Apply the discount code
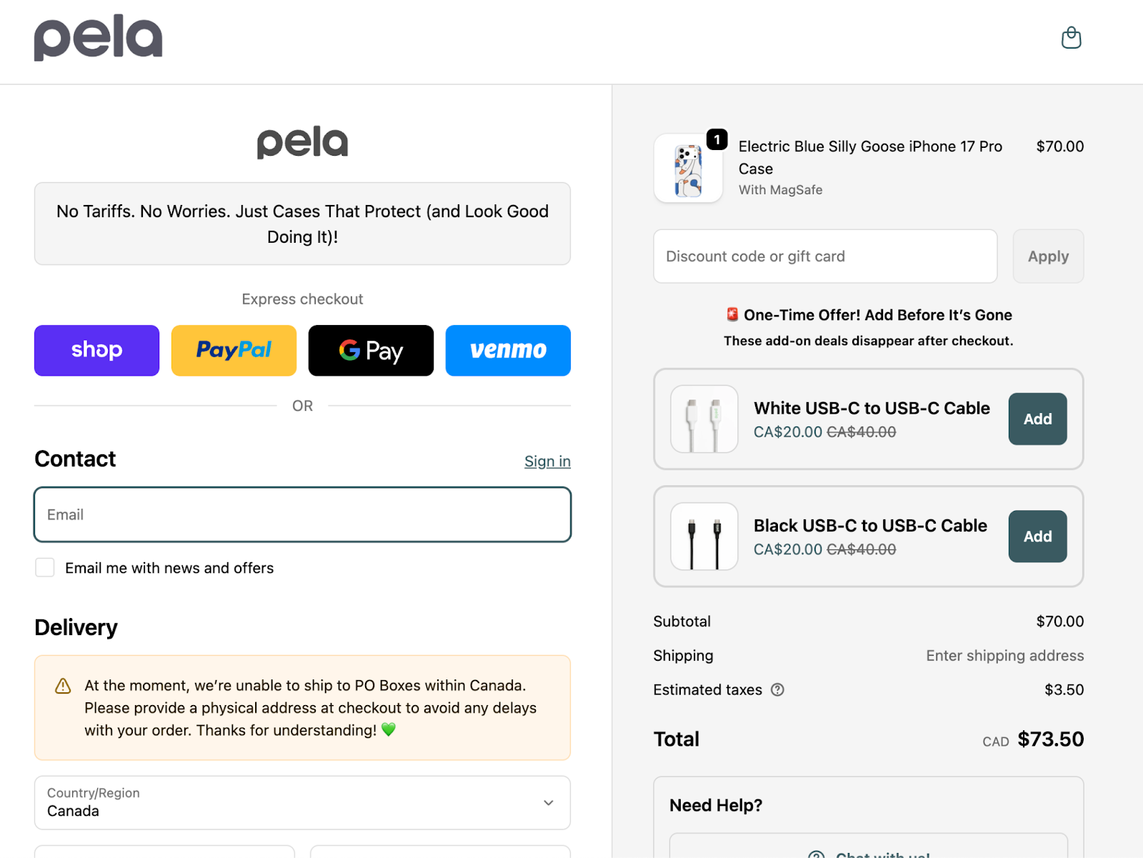 click(1047, 256)
